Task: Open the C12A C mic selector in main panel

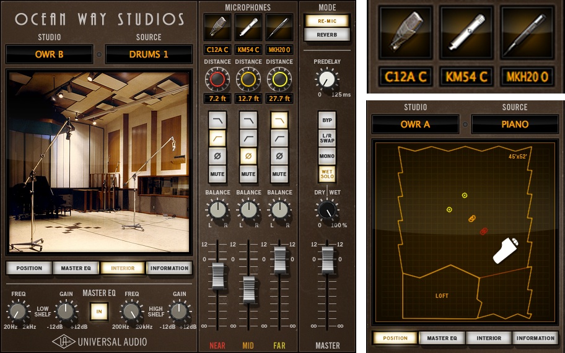Action: point(217,50)
